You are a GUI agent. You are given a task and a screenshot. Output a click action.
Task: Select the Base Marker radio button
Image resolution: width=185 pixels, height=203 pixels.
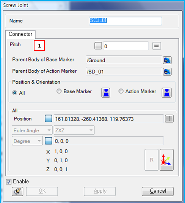(59, 91)
